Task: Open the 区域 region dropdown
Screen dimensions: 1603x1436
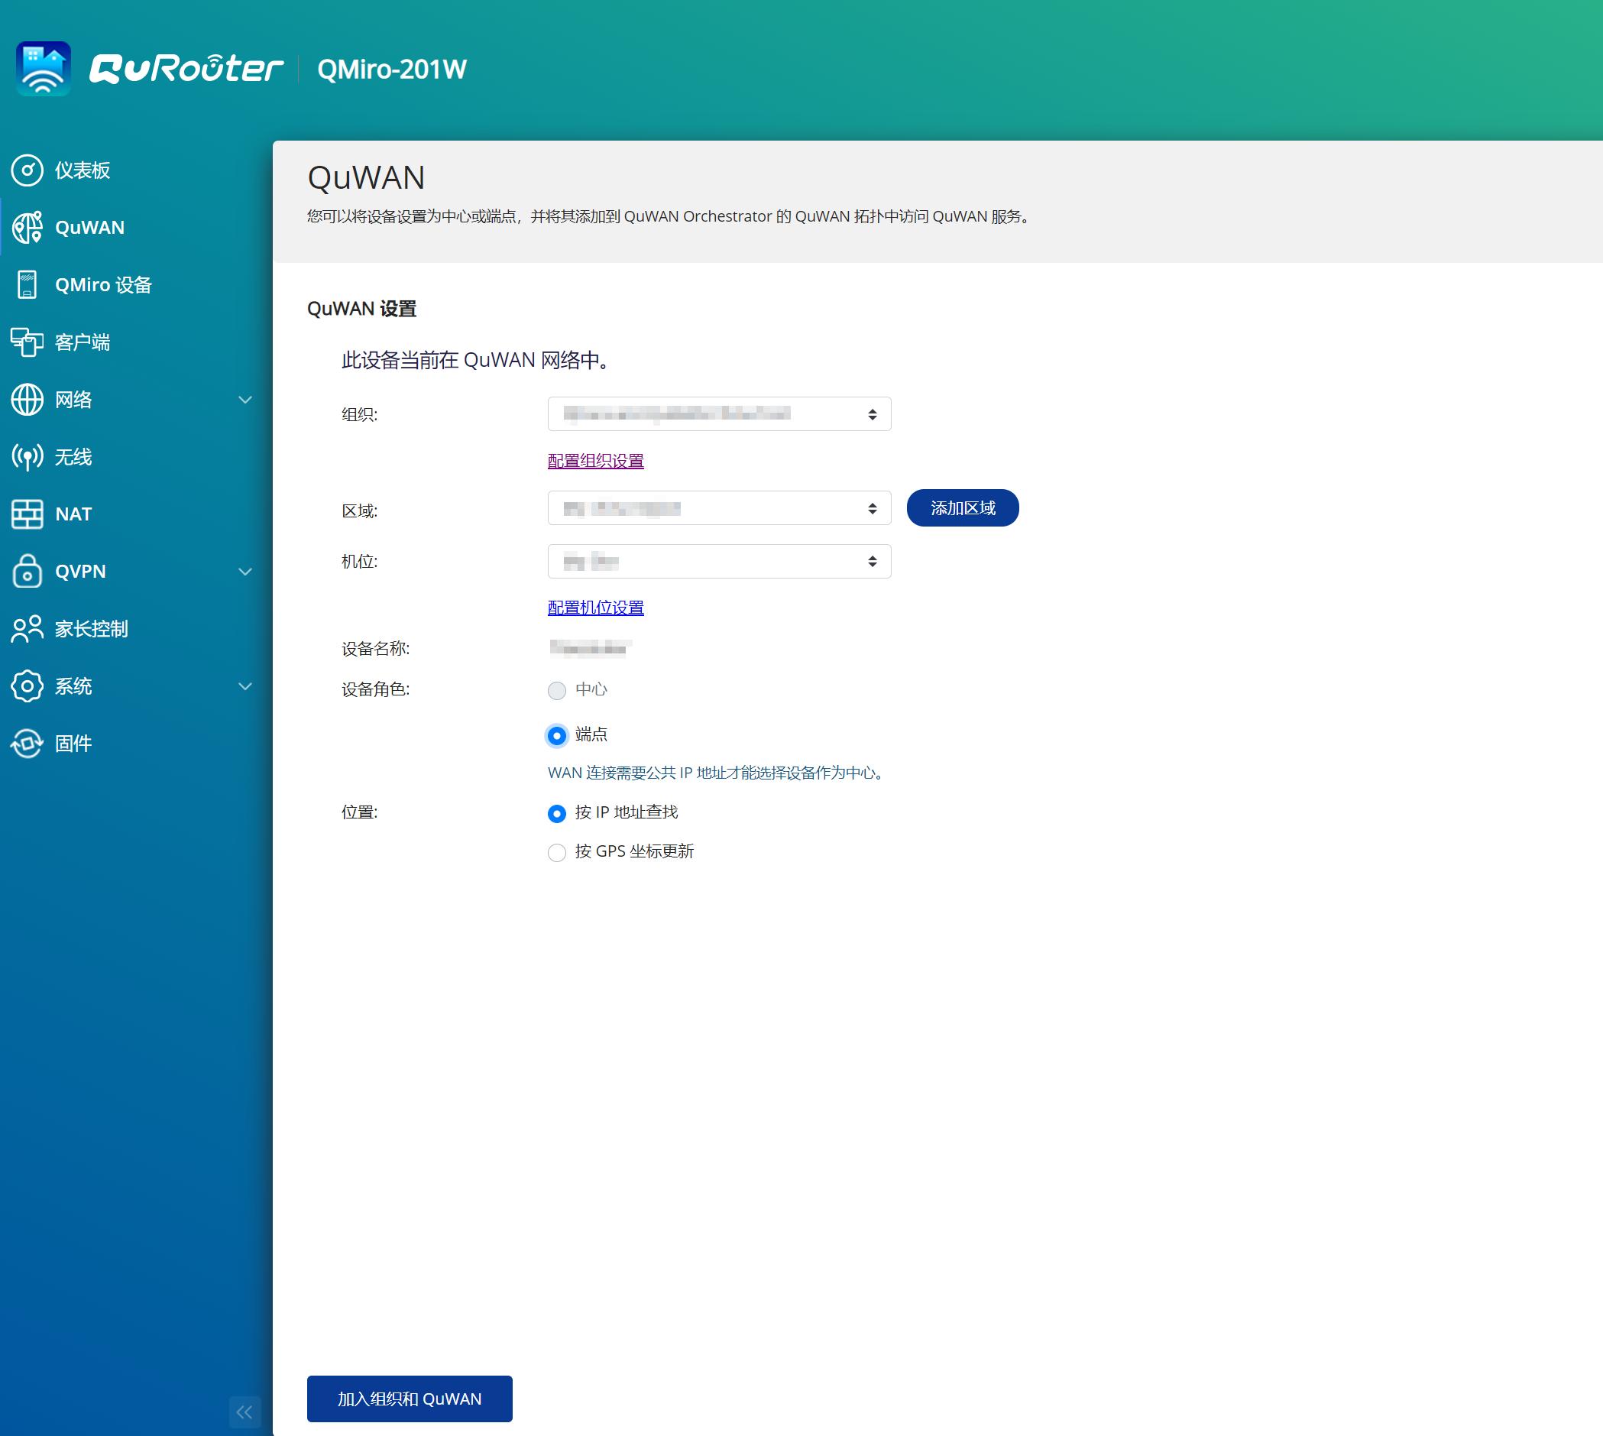Action: click(719, 508)
